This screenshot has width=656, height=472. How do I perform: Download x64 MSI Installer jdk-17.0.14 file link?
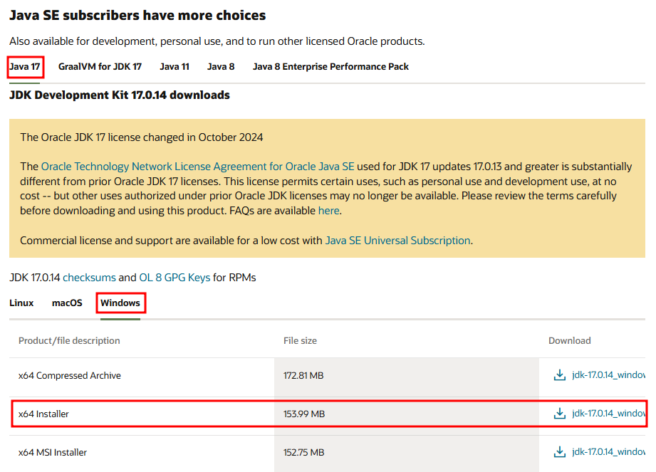[x=608, y=452]
